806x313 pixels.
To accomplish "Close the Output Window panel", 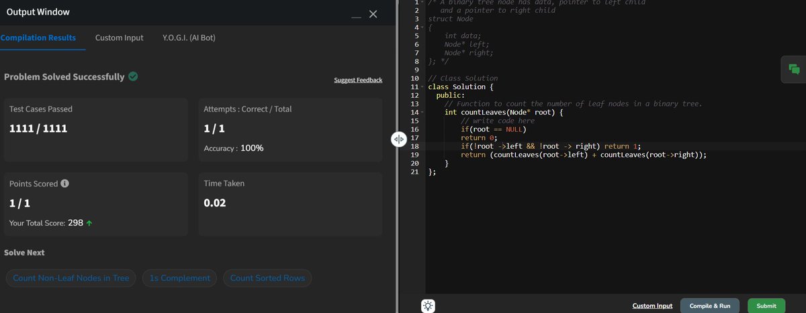I will point(373,13).
